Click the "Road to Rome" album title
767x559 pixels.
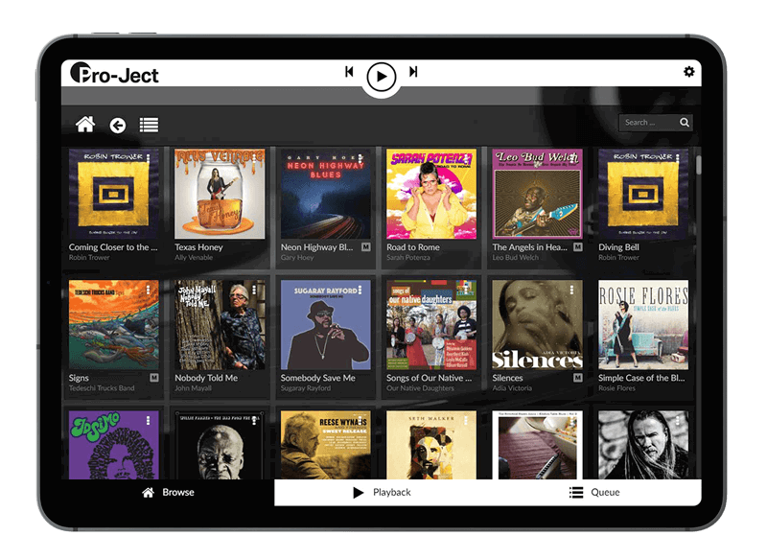coord(413,247)
